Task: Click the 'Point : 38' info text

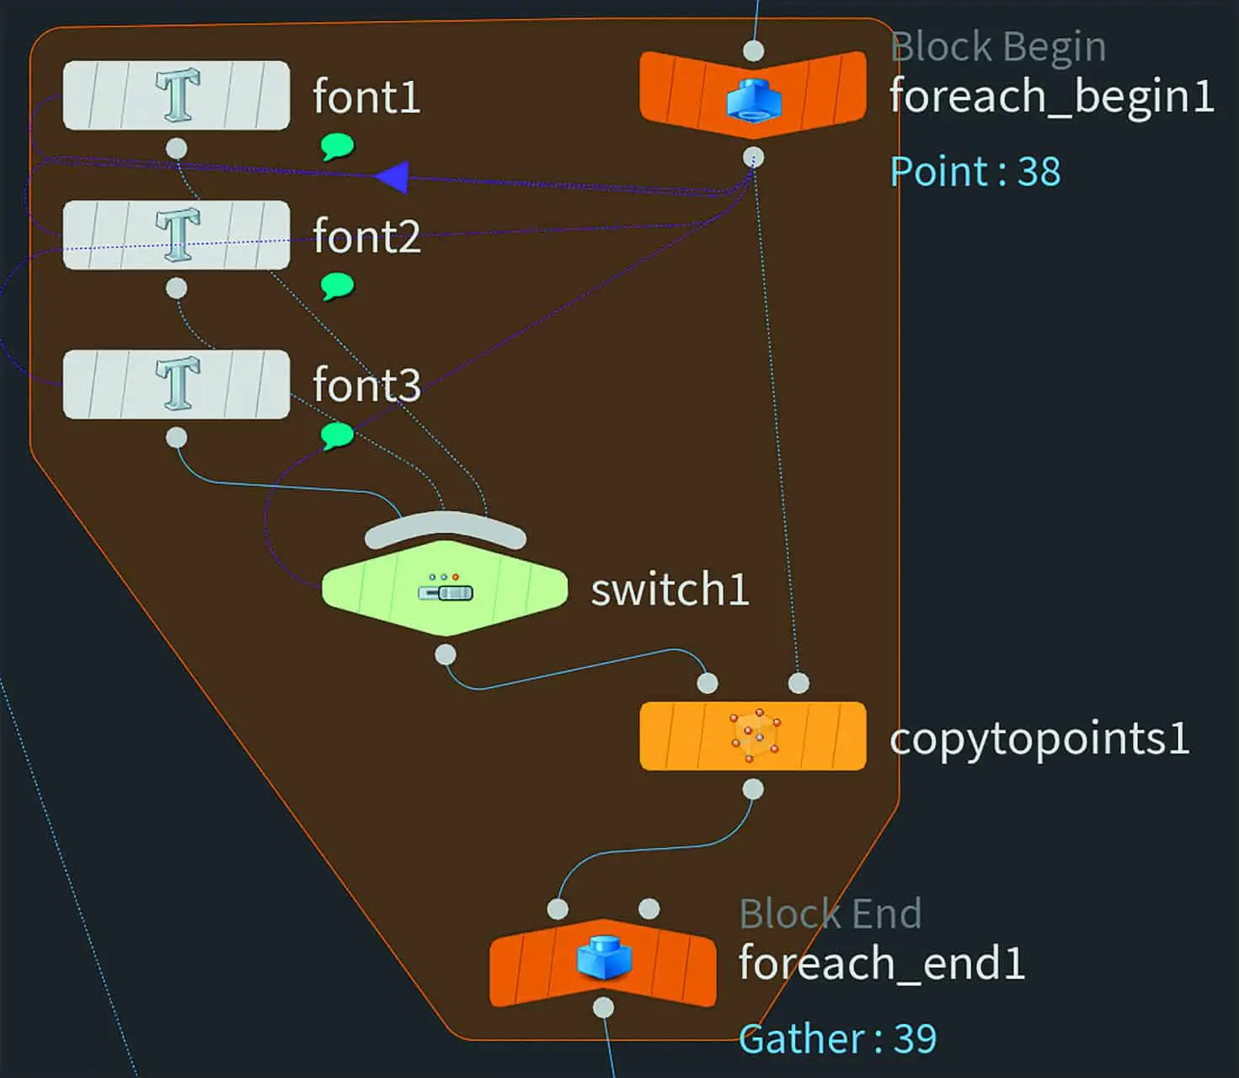Action: [x=975, y=172]
